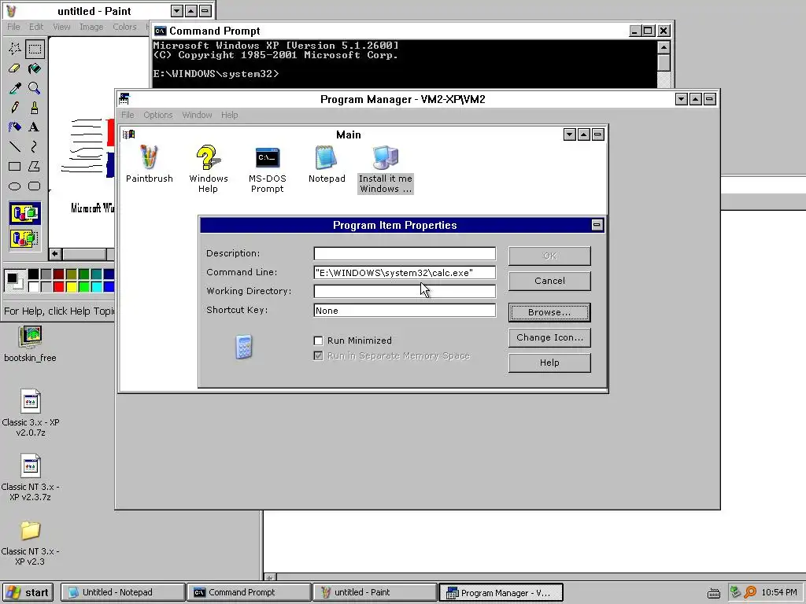
Task: Open the MS-DOS Prompt program item
Action: pyautogui.click(x=268, y=170)
